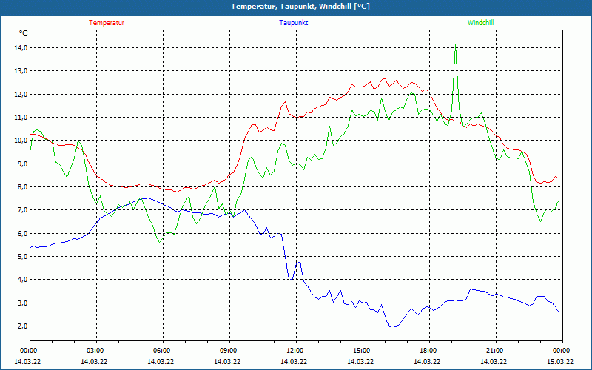Screen dimensions: 592x370
Task: Click the 13,0 y-axis value
Action: click(21, 71)
